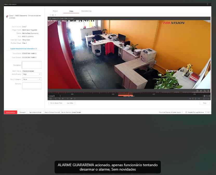Pause the video playback
This screenshot has height=175, width=216.
click(51, 99)
